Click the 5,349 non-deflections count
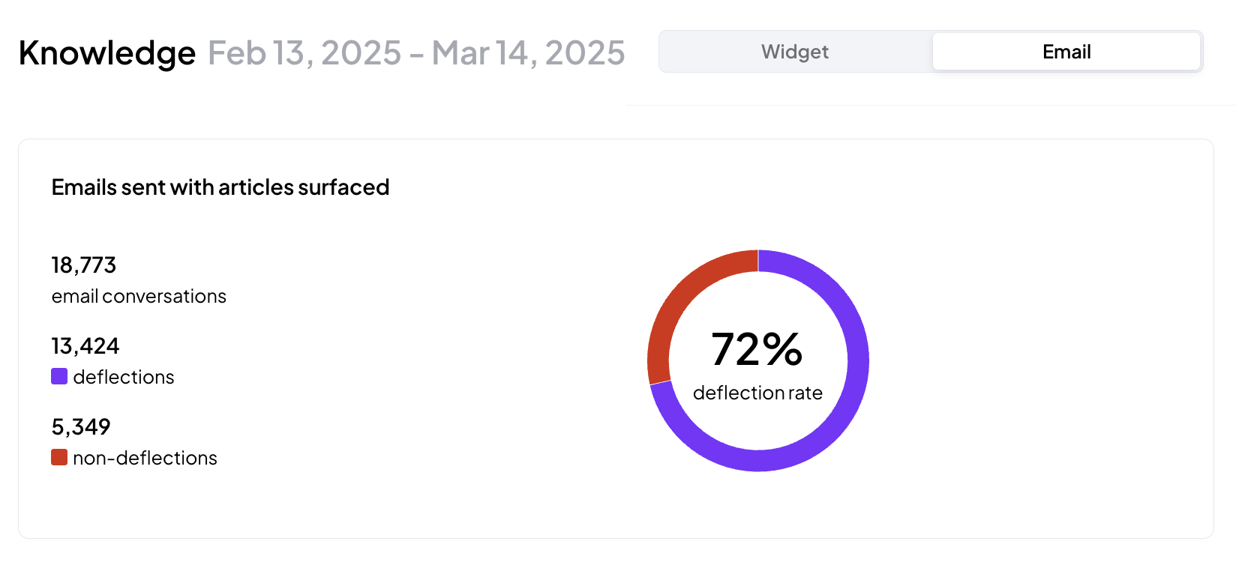 click(81, 427)
